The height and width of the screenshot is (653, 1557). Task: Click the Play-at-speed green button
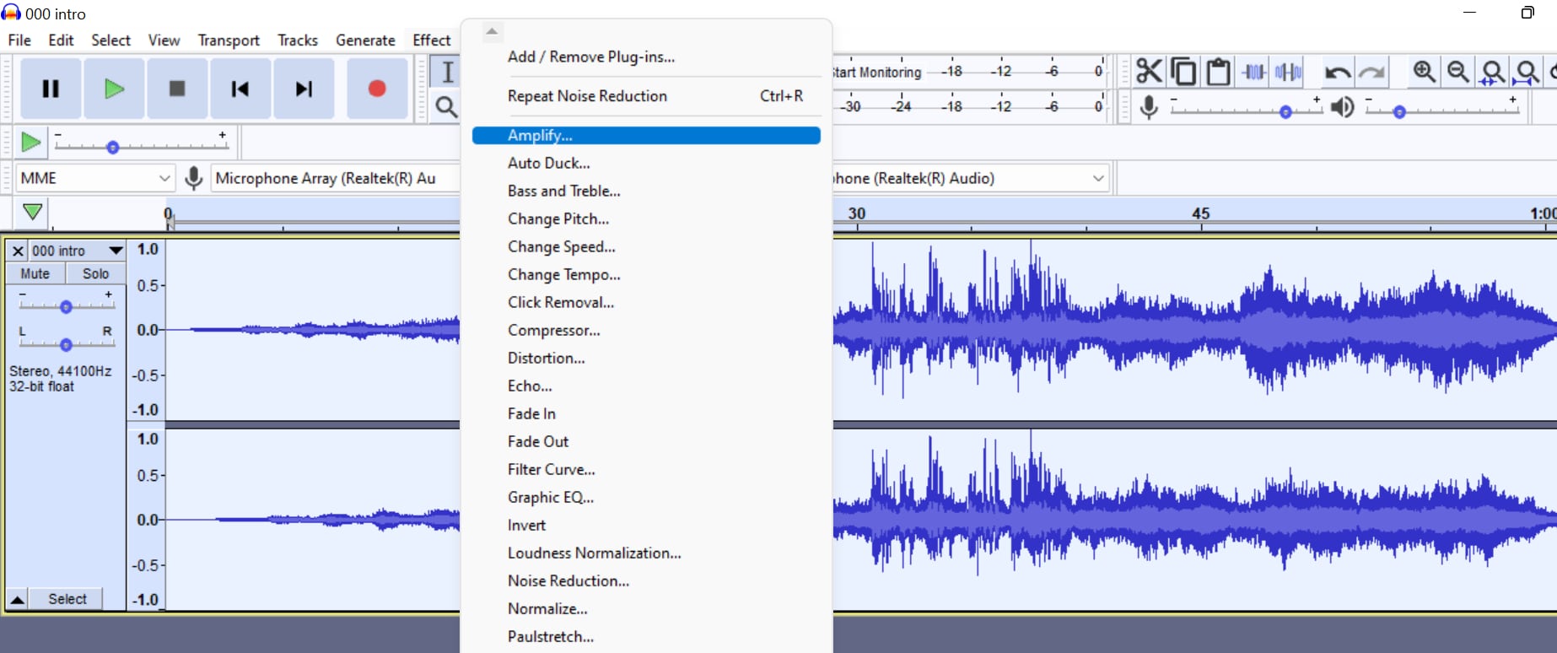(x=30, y=142)
